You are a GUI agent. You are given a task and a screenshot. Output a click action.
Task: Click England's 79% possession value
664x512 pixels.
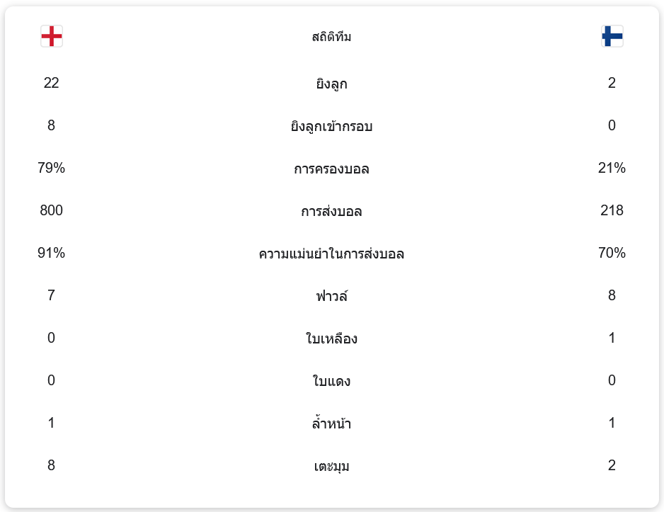pyautogui.click(x=51, y=168)
